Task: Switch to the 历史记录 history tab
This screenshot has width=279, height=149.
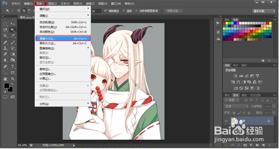Action: pyautogui.click(x=255, y=95)
